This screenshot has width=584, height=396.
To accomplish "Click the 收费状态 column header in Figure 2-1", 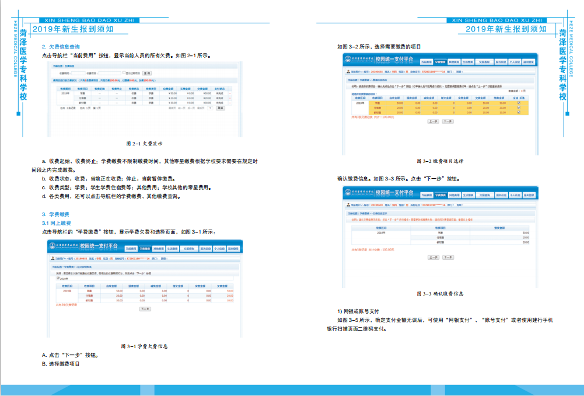I will [x=134, y=89].
